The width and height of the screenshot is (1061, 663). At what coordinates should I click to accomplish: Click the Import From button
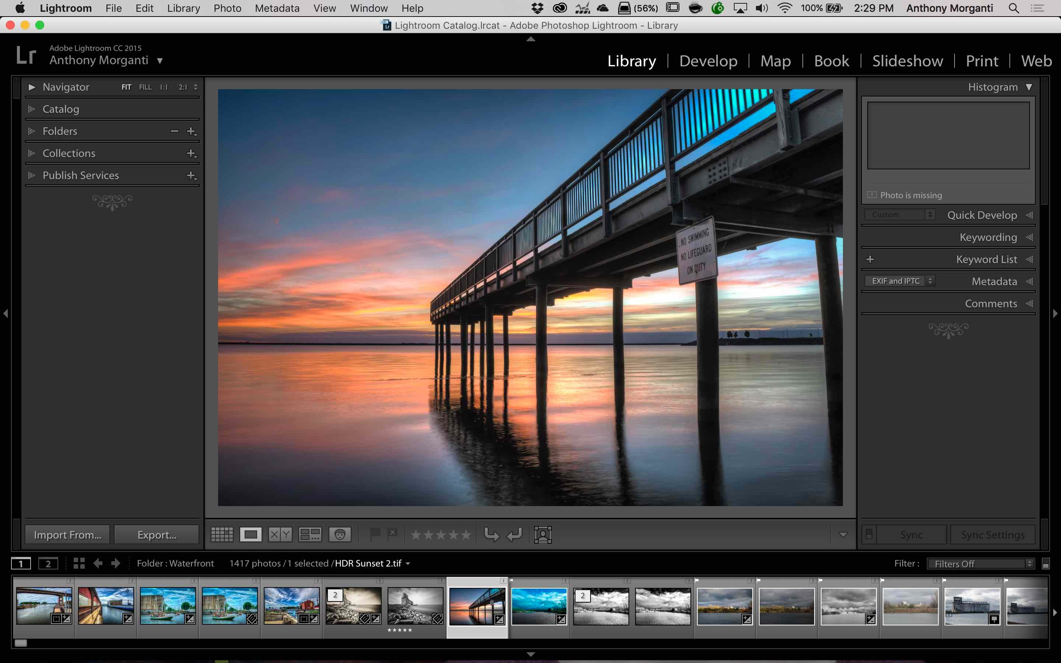pyautogui.click(x=66, y=534)
